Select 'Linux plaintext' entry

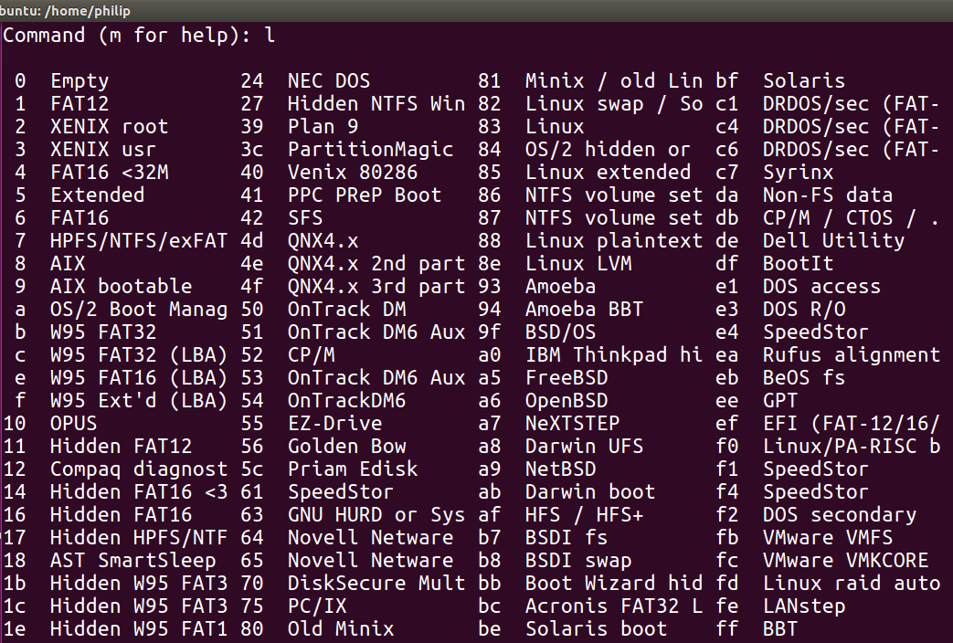[614, 241]
